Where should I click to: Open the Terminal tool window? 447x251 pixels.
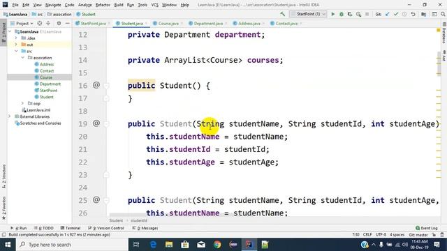click(71, 228)
